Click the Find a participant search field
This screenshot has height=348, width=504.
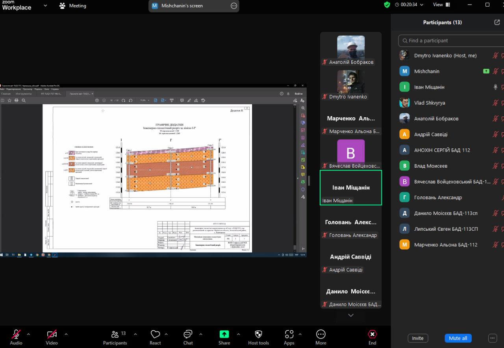[x=449, y=41]
